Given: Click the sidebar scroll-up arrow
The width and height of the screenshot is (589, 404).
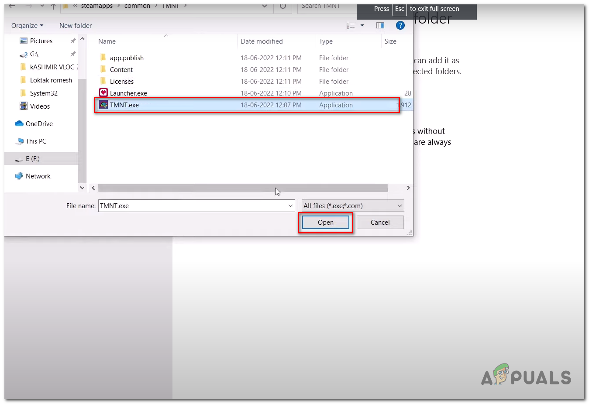Looking at the screenshot, I should tap(83, 39).
